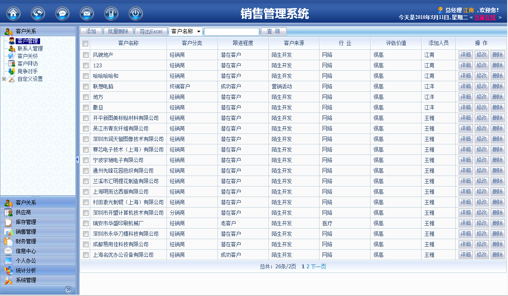Collapse sidebar with the left arrow handle

(78, 159)
